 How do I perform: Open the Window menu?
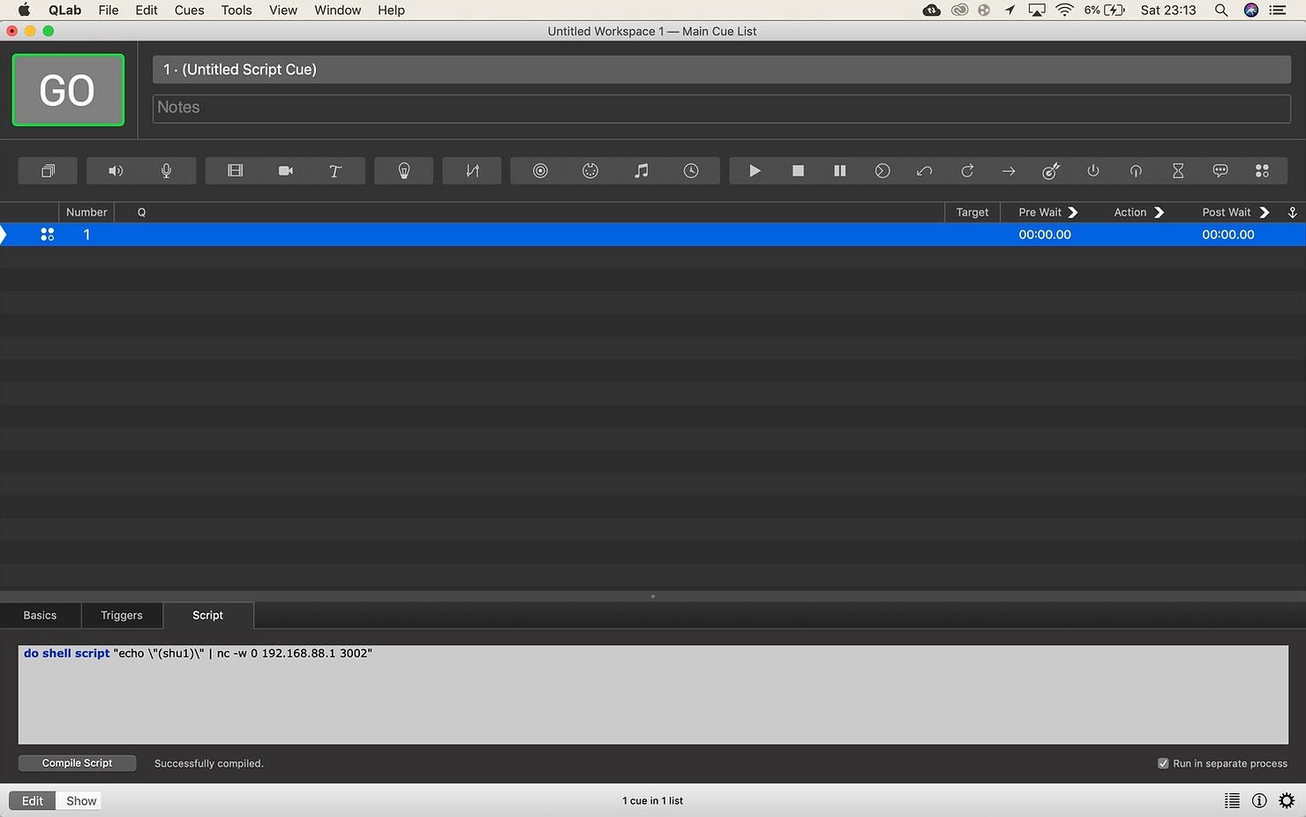(x=338, y=11)
